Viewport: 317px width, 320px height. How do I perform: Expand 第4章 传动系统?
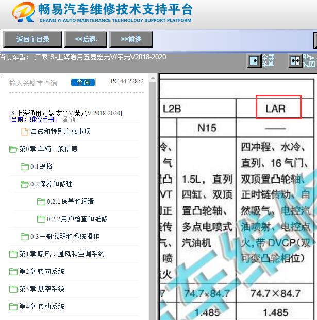coord(42,306)
